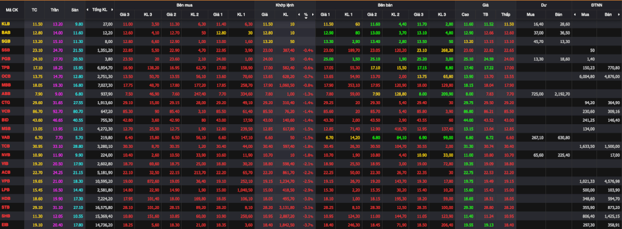Click the Giá group header above Cao

485,5
